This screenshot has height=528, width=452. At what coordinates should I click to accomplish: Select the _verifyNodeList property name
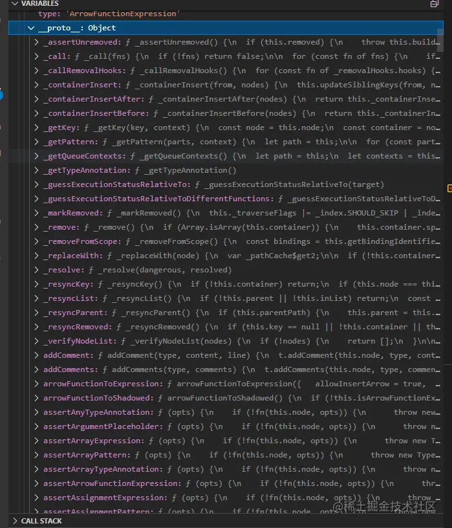tap(80, 341)
